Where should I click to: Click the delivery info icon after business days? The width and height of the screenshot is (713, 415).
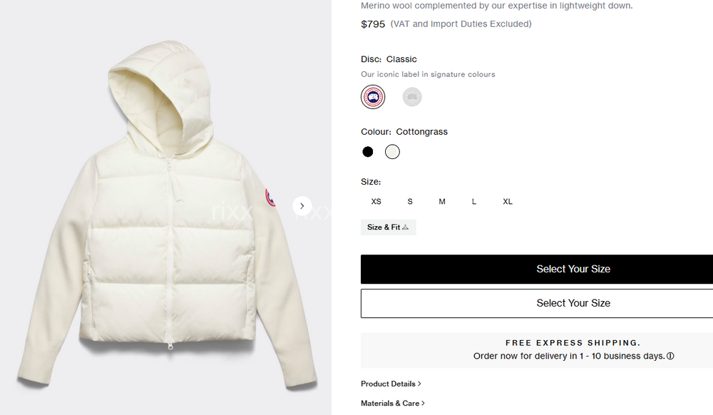click(x=670, y=356)
